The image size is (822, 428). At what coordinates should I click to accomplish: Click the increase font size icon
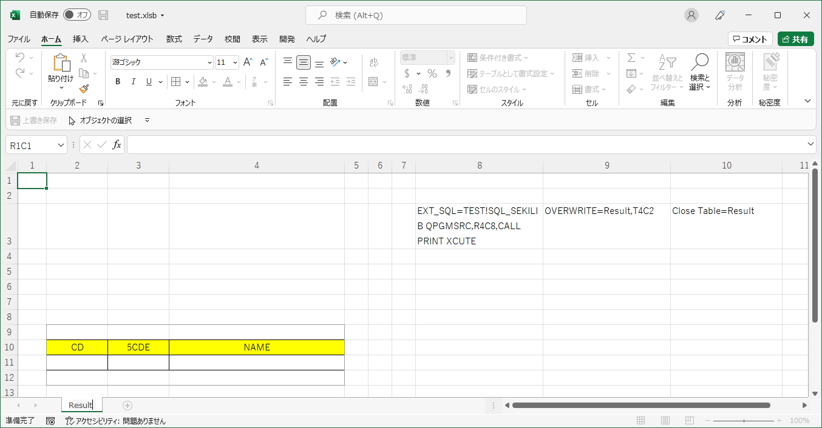(x=248, y=62)
